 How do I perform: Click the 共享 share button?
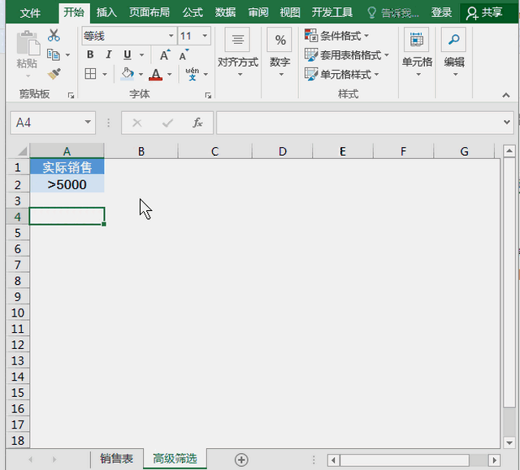point(484,13)
